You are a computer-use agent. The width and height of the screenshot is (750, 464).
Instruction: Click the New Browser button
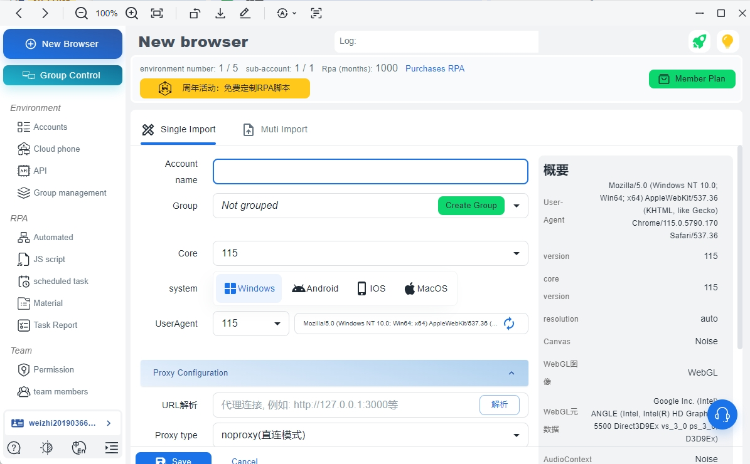pos(63,44)
